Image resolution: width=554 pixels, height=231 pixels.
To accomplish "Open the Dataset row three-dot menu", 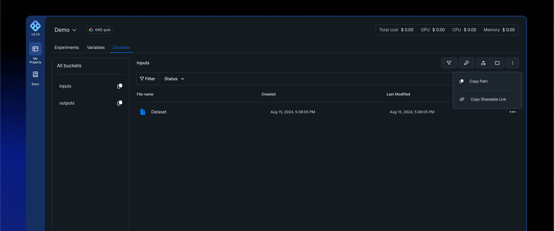I will click(513, 112).
